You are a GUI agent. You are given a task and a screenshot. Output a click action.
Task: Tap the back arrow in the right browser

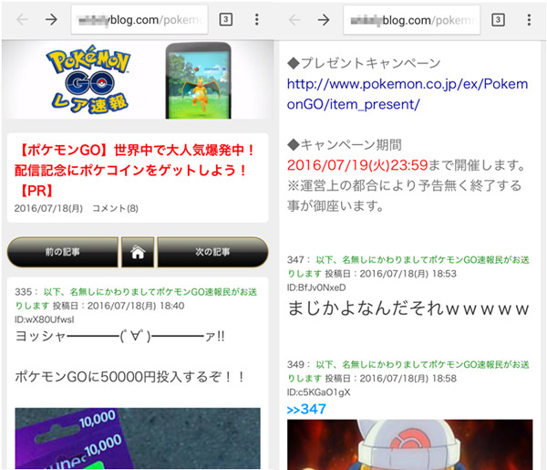click(294, 20)
